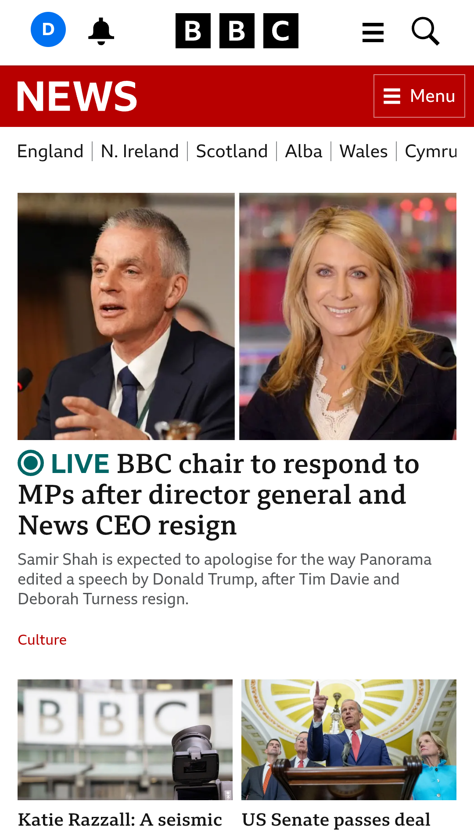Image resolution: width=474 pixels, height=834 pixels.
Task: Click the green LIVE indicator icon
Action: pos(31,463)
